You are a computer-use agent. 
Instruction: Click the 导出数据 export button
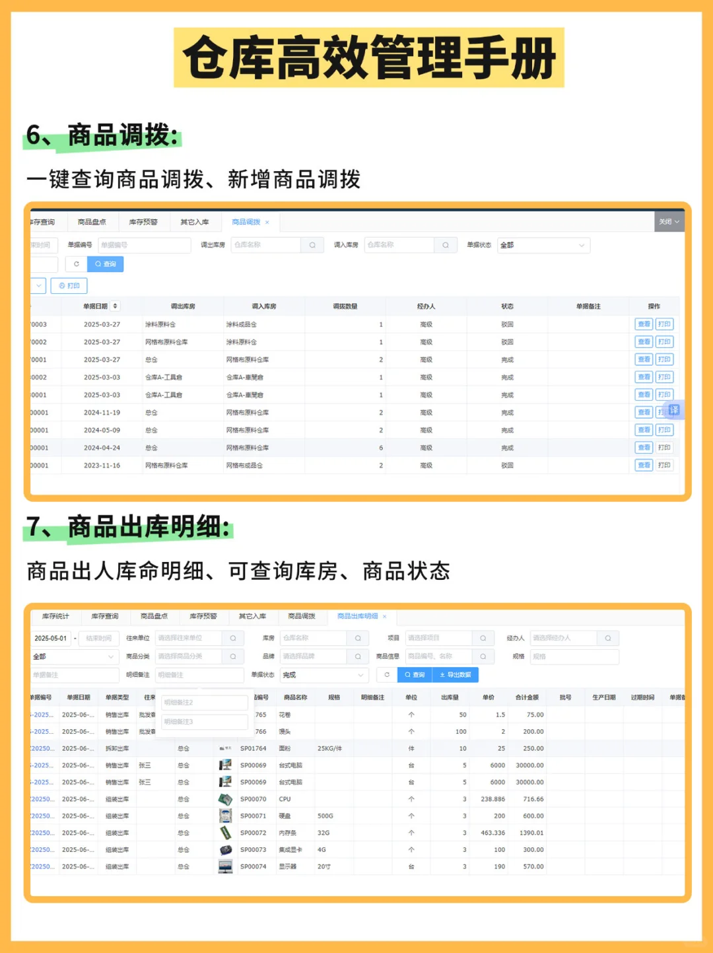456,674
